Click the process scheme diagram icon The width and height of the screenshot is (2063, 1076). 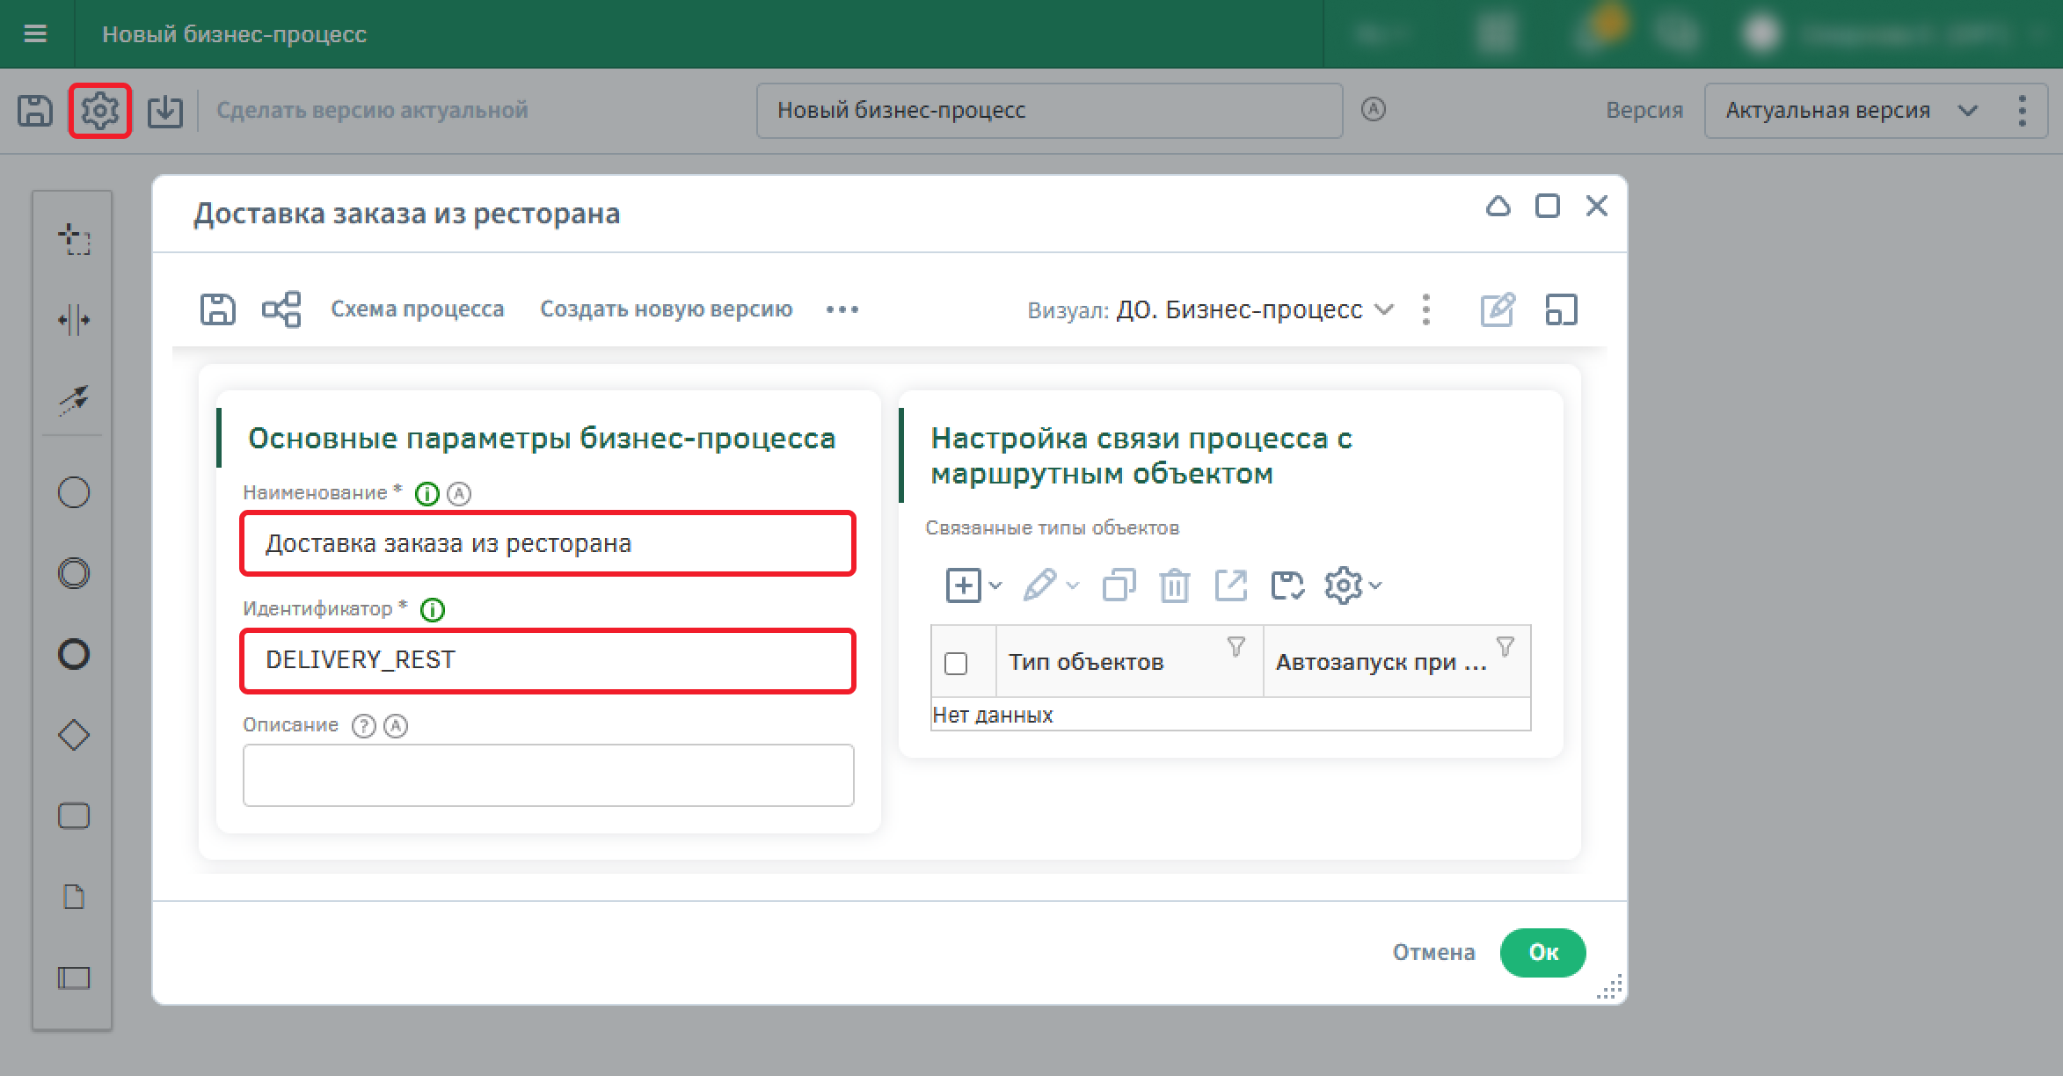tap(281, 309)
